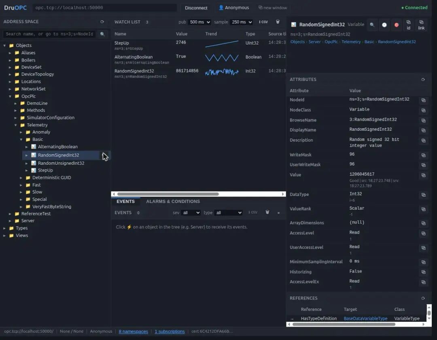Image resolution: width=437 pixels, height=340 pixels.
Task: Clear events list with trash icon
Action: (x=267, y=212)
